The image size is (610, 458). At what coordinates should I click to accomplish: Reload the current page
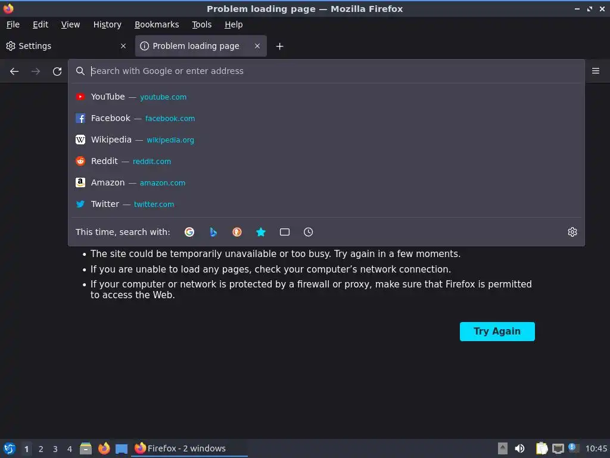point(57,72)
